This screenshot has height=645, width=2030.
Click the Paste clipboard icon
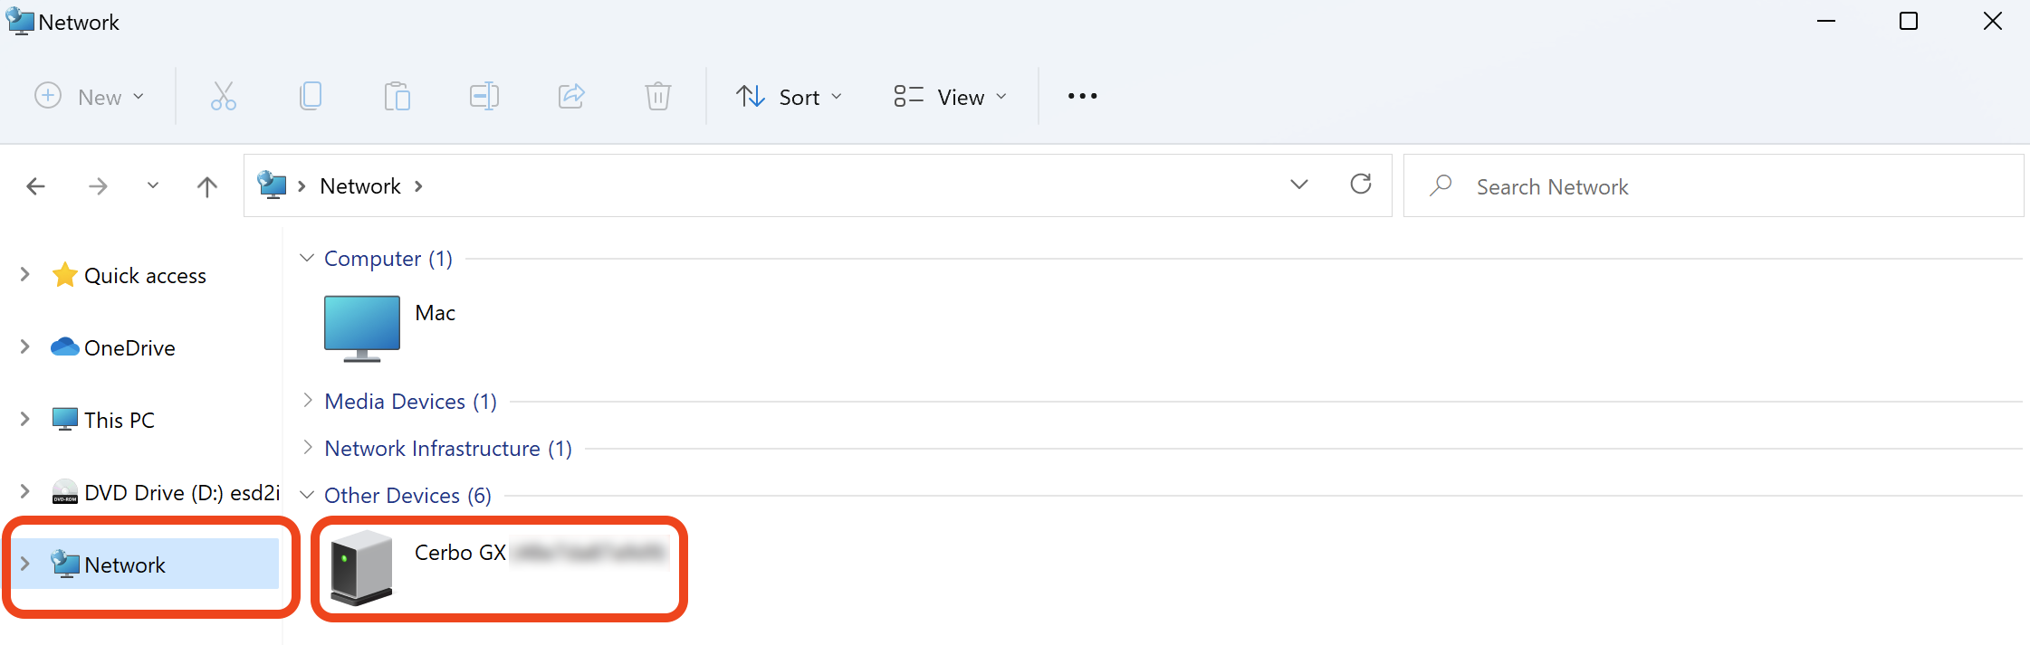click(397, 96)
